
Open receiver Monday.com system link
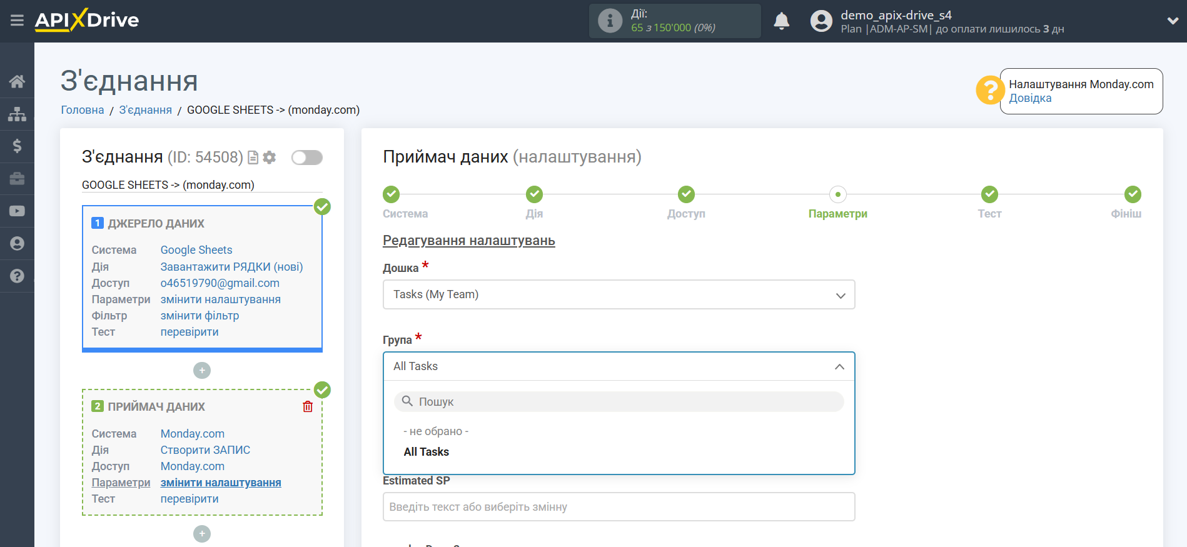[x=193, y=434]
